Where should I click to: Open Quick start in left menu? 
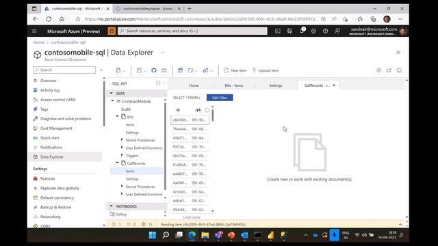pos(50,138)
